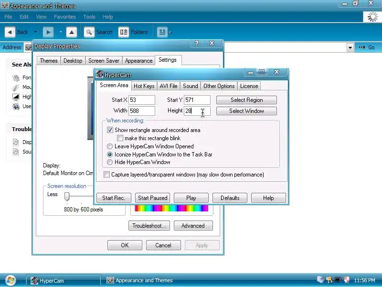Open the License tab
Image resolution: width=382 pixels, height=287 pixels.
tap(249, 86)
